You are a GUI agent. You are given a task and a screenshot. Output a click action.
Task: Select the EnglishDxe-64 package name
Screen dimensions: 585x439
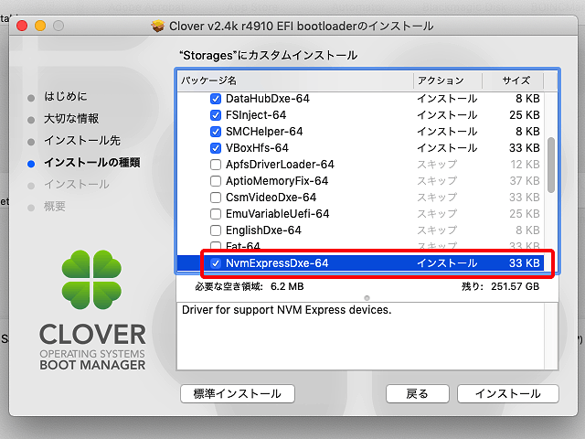tap(263, 230)
